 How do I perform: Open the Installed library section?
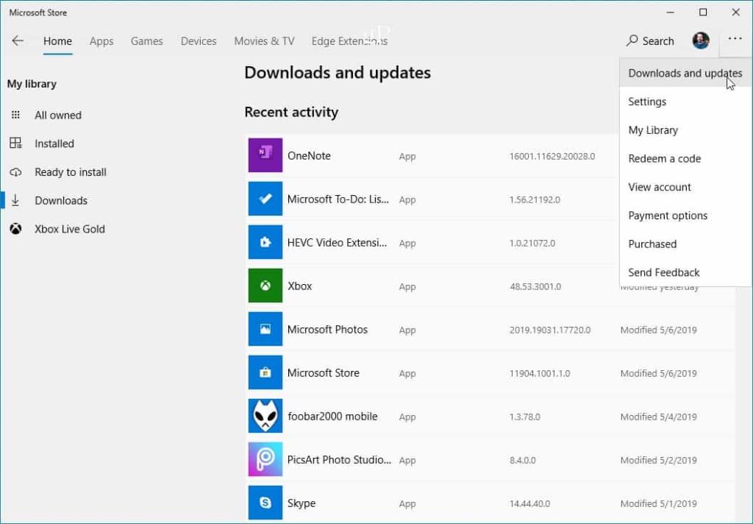[54, 144]
